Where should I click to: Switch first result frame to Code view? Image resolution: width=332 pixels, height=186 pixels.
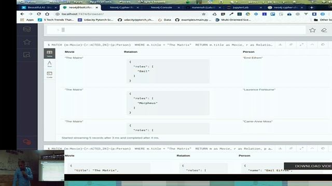coord(50,74)
